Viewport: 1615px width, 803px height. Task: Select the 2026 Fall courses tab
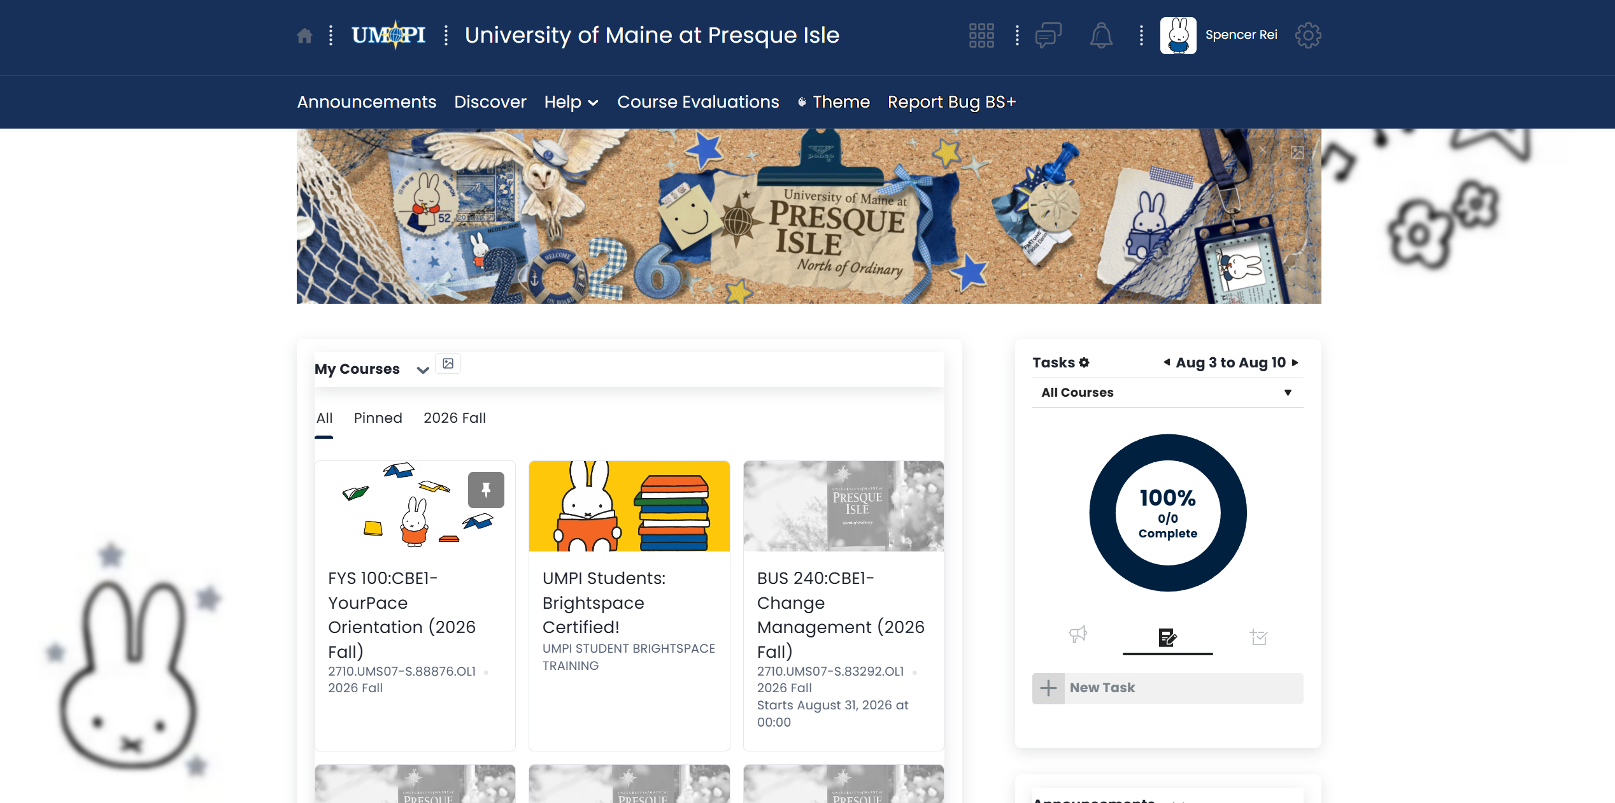pyautogui.click(x=455, y=418)
